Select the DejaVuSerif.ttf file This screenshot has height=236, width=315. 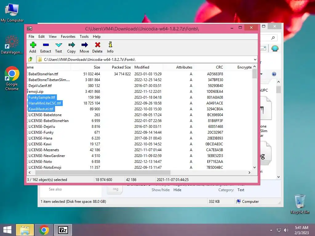40,86
